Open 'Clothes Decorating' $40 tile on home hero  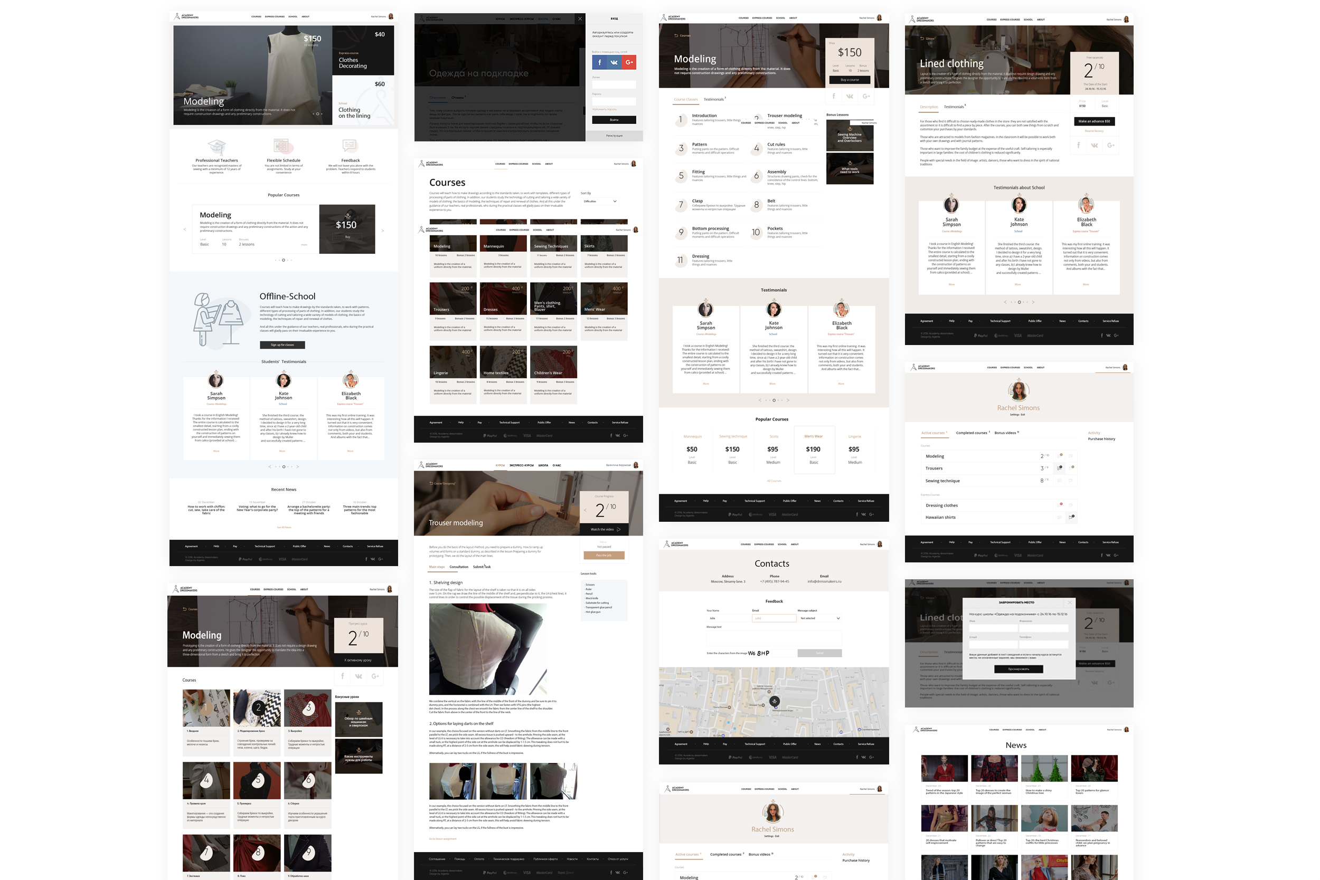[363, 51]
